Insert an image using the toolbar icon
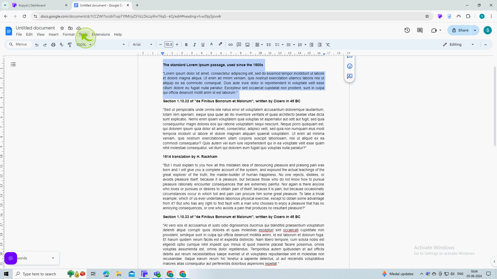 pos(247,45)
